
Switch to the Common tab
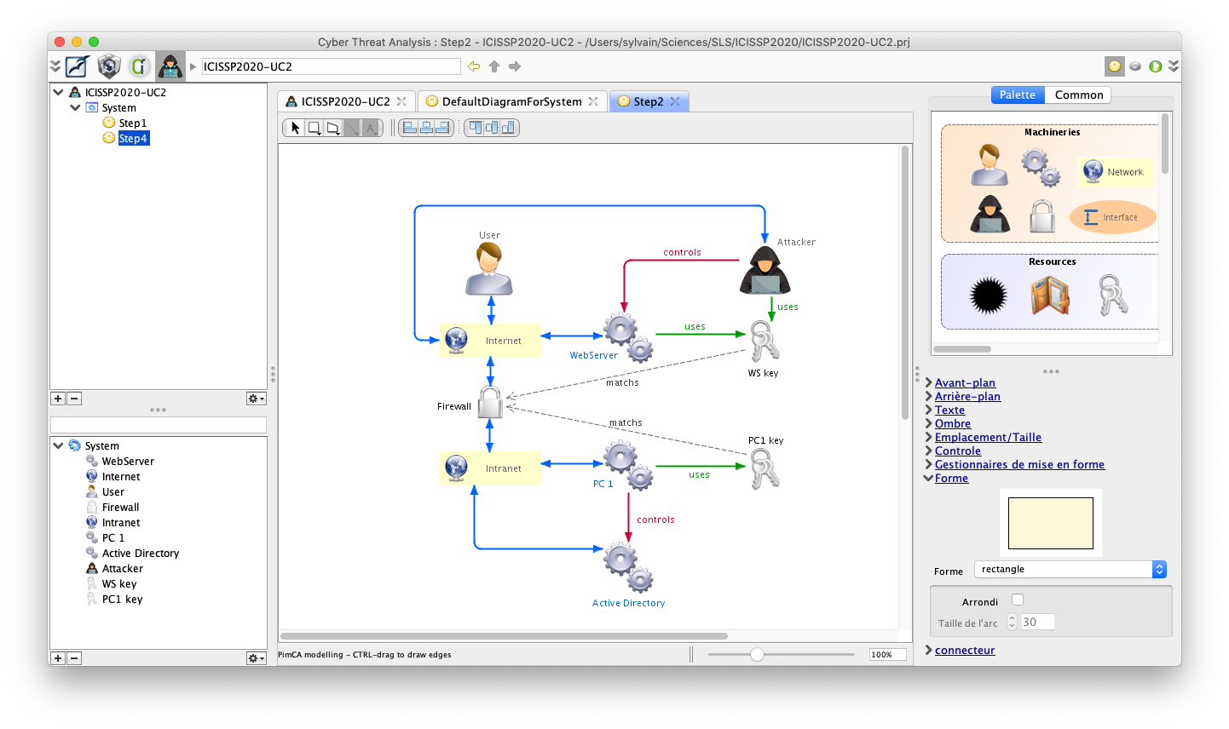[x=1079, y=95]
